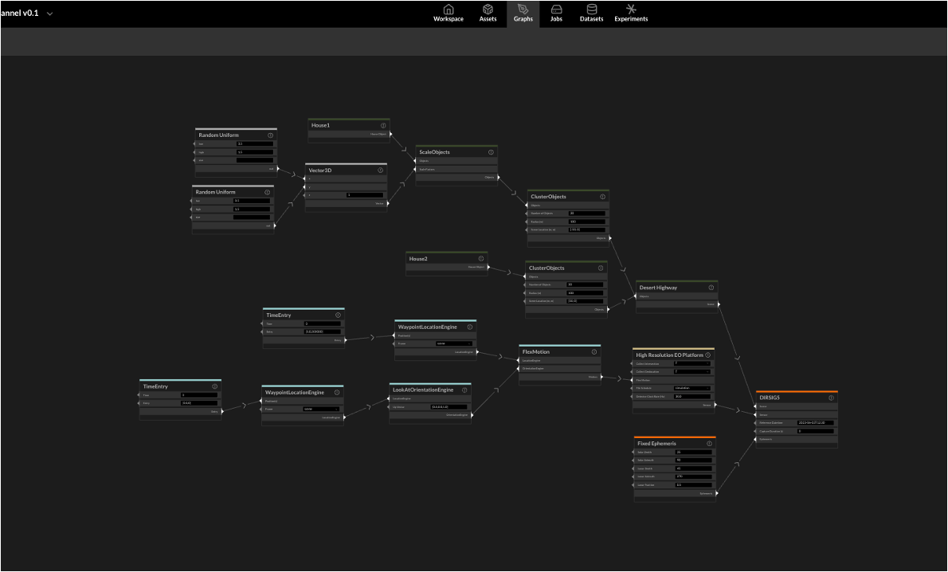The height and width of the screenshot is (572, 948).
Task: Select the Up Vector field in LookAtOrientationEngine
Action: [449, 406]
